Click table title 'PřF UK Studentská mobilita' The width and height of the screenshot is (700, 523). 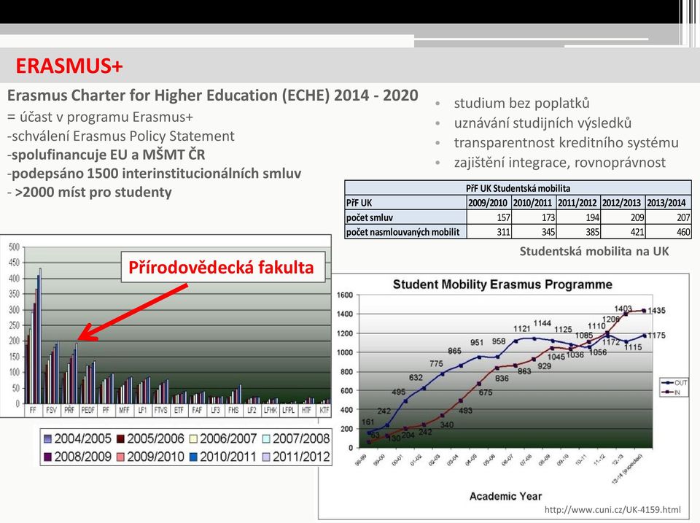coord(518,188)
